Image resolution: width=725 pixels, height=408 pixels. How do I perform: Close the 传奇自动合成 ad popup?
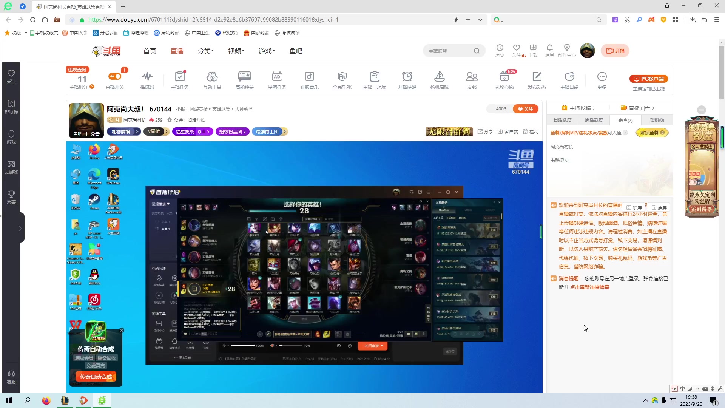pos(122,330)
